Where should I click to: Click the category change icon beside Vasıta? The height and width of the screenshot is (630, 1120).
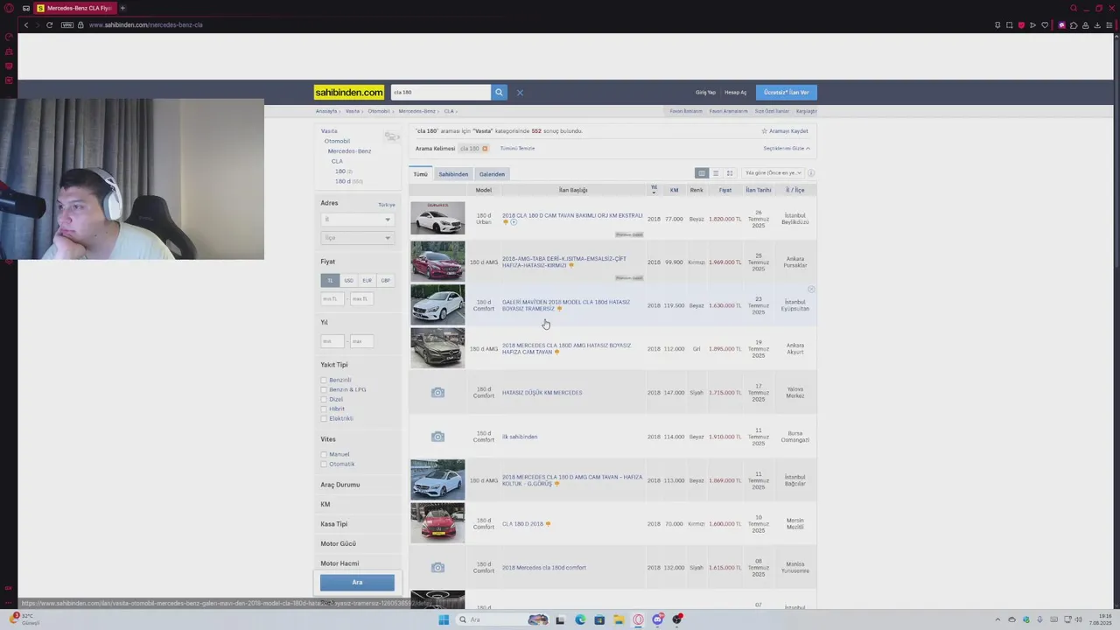[392, 136]
